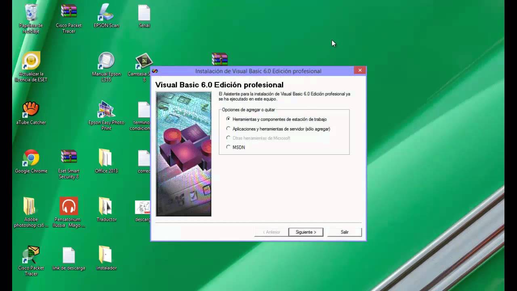Screen dimensions: 517x291
Task: Select Herramientas y componentes de estación de trabajo
Action: [x=277, y=119]
